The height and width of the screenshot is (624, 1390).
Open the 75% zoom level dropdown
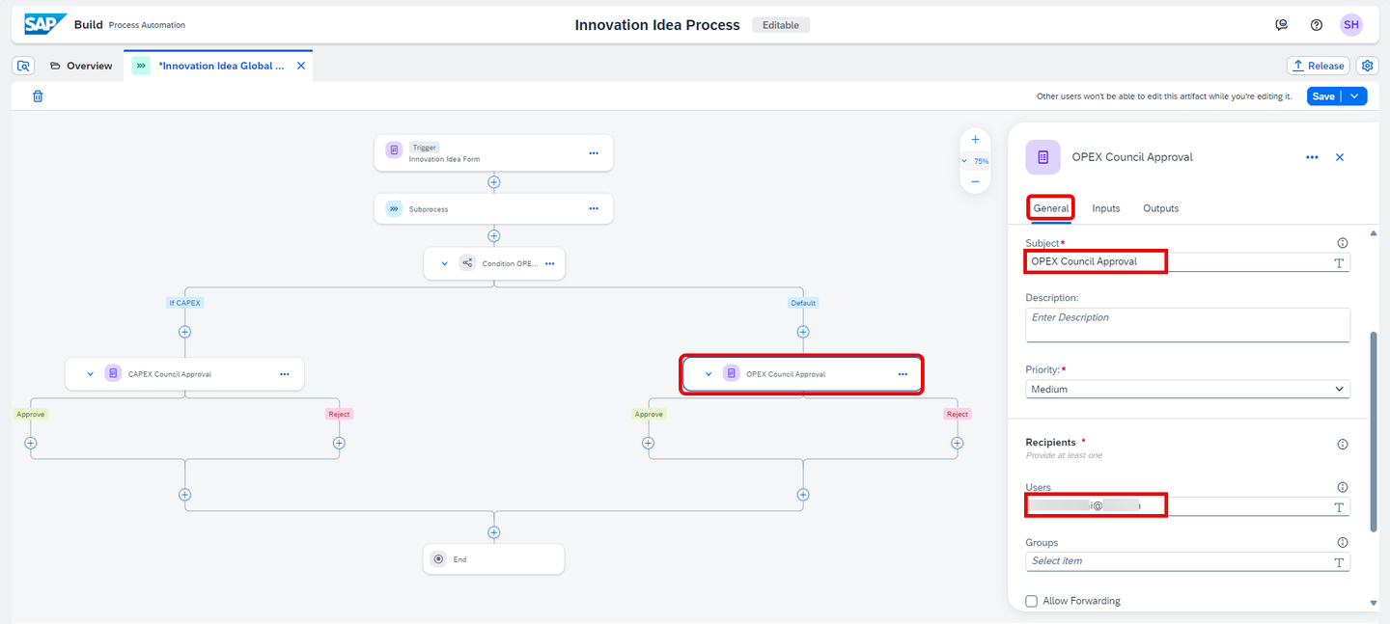click(x=975, y=161)
